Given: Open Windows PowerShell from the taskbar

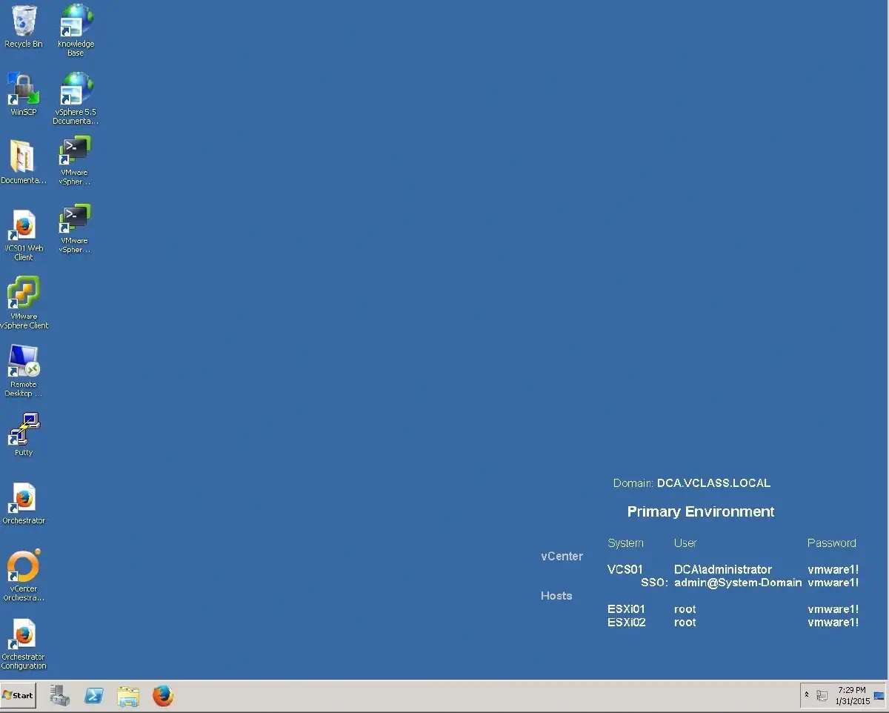Looking at the screenshot, I should tap(94, 696).
